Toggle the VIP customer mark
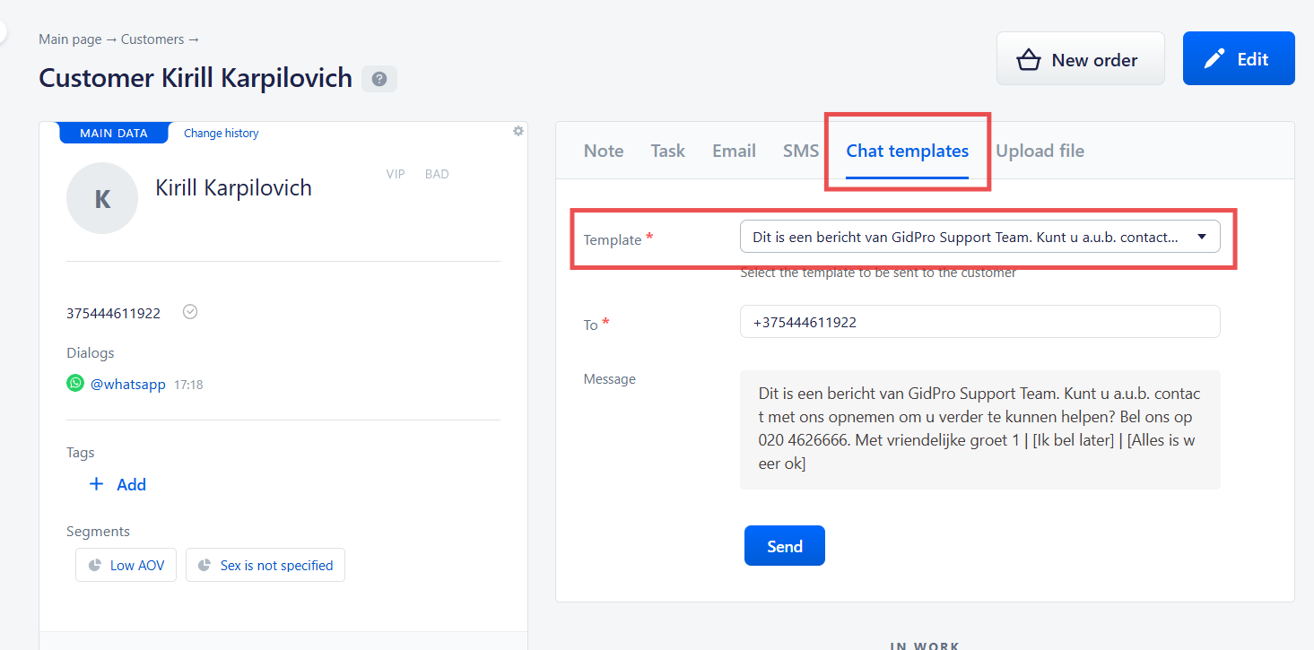The width and height of the screenshot is (1314, 650). pos(396,174)
